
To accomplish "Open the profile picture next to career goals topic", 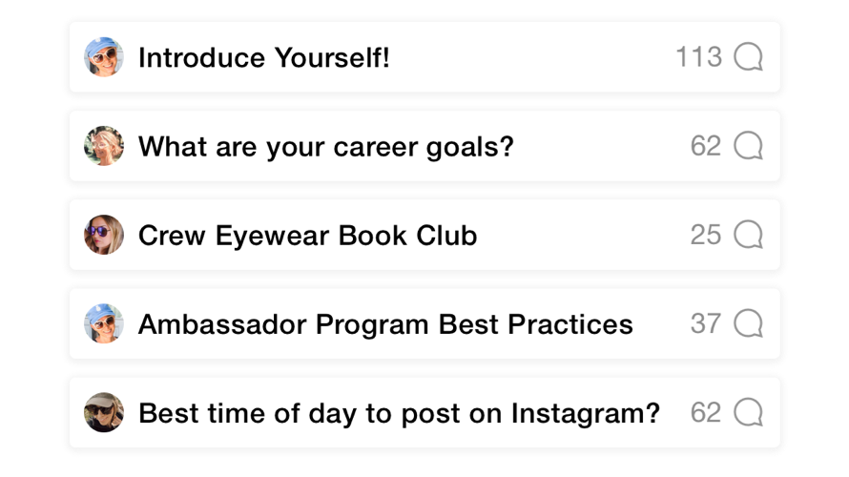I will click(104, 146).
